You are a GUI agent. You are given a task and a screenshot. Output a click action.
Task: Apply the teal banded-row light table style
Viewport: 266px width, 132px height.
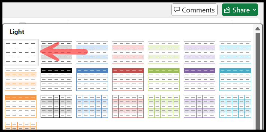pyautogui.click(x=235, y=53)
